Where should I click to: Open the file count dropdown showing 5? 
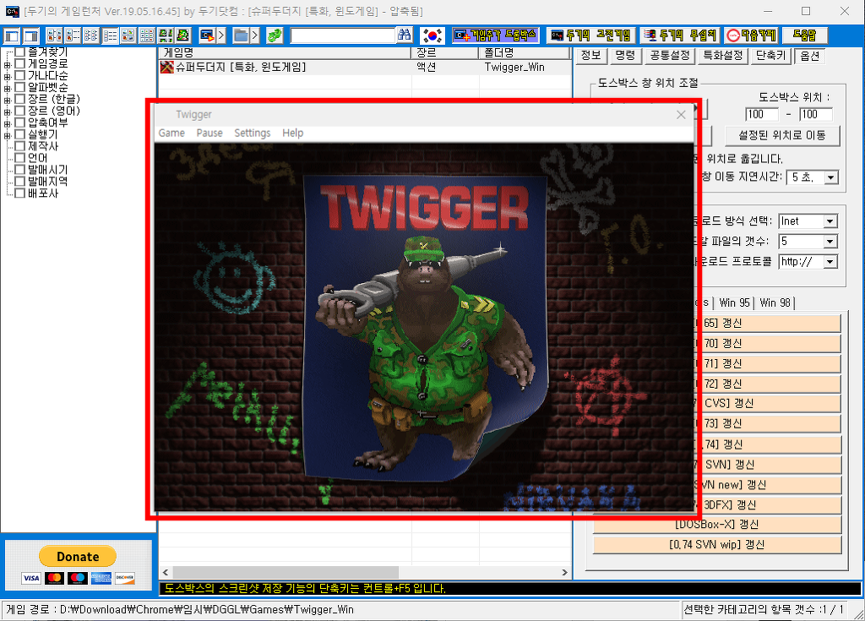[830, 242]
